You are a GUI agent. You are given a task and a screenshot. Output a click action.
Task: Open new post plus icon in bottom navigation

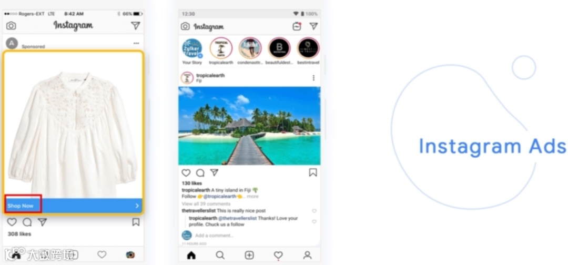click(x=249, y=255)
